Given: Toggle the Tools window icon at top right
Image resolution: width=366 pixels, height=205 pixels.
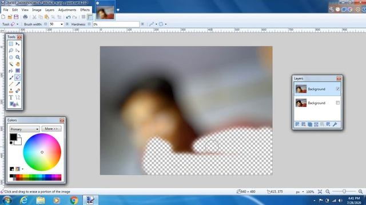Looking at the screenshot, I should click(x=332, y=9).
